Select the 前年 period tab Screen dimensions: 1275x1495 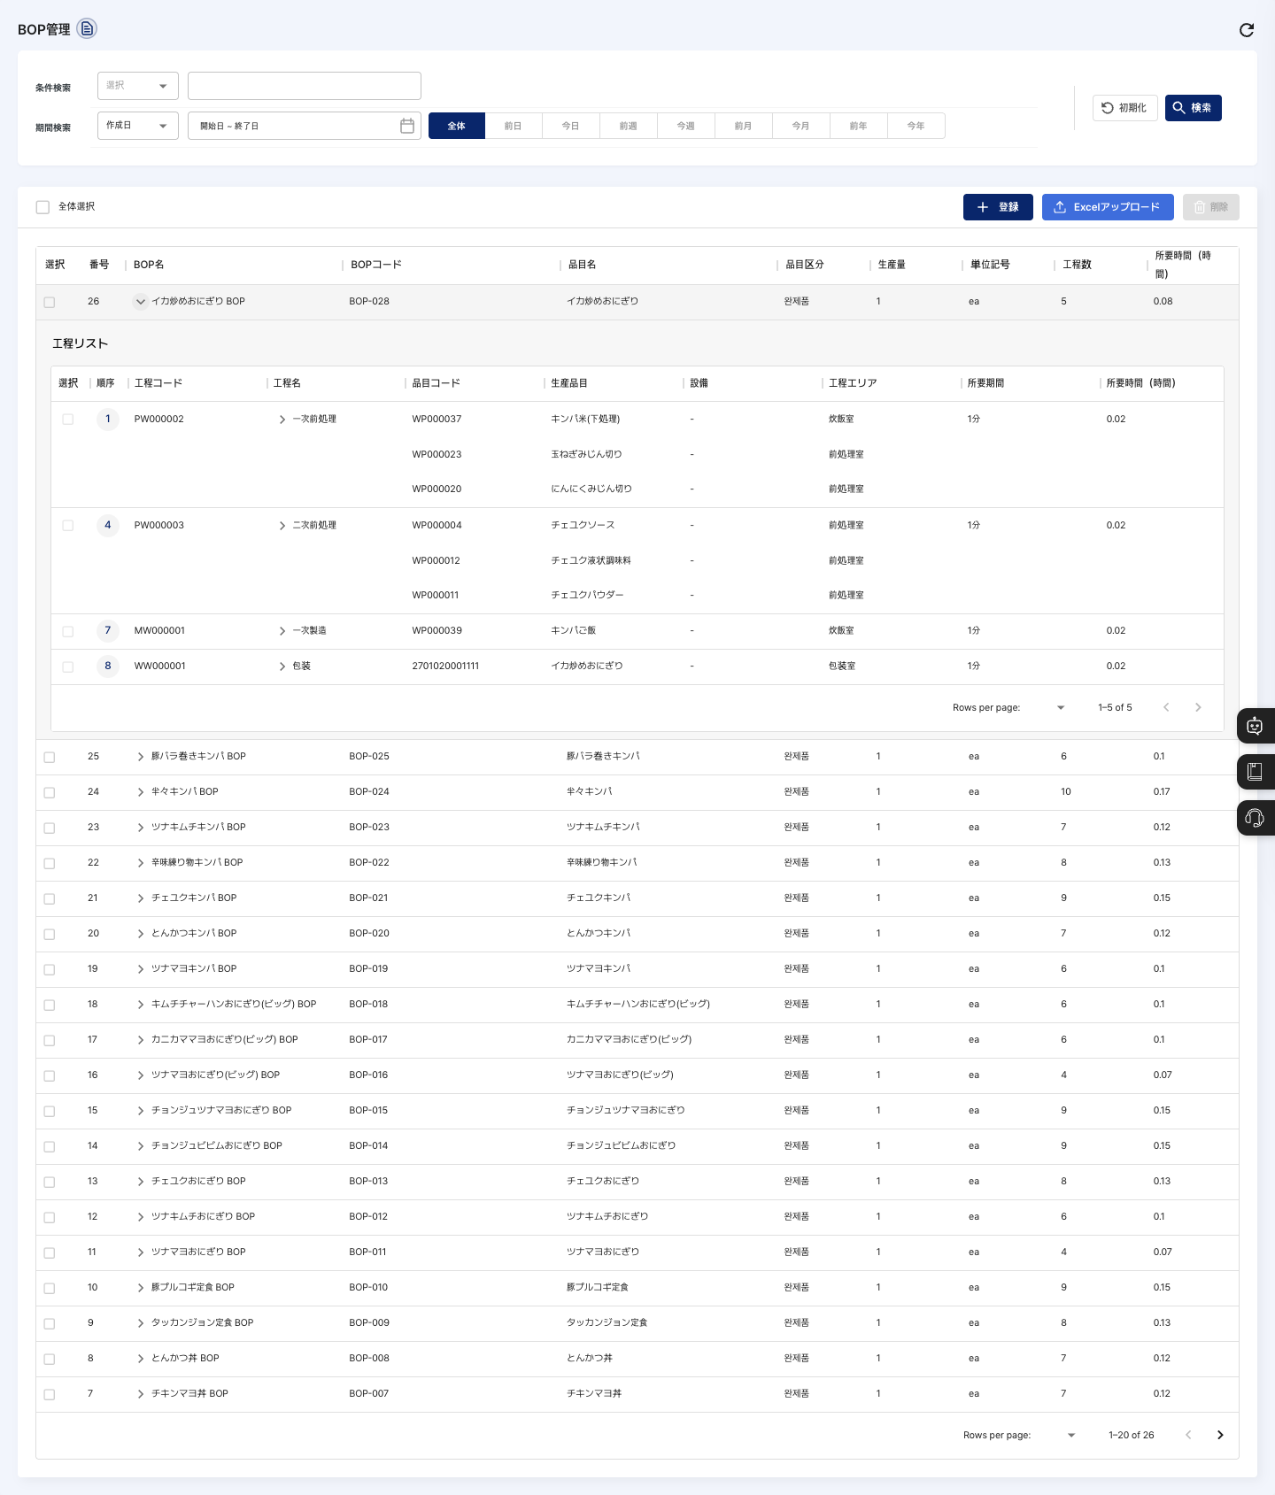click(x=859, y=126)
